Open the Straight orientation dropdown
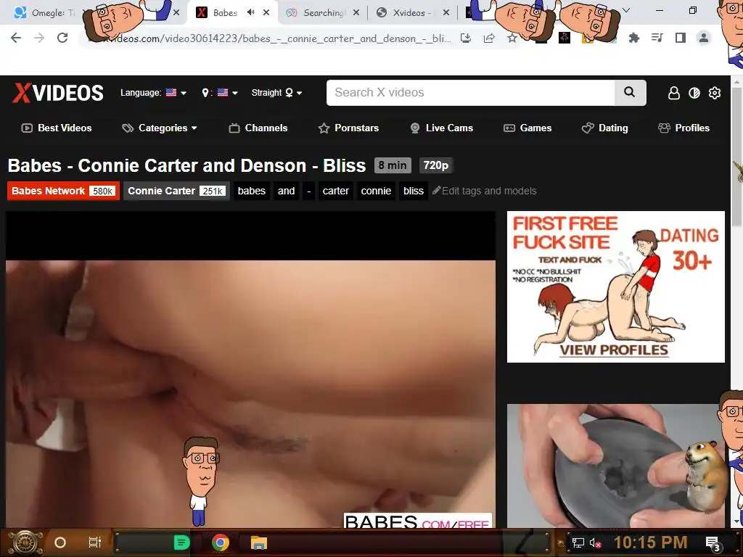 pos(276,93)
